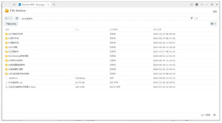Focus the filter text input
Viewport: 222px width, 123px height.
pos(205,18)
